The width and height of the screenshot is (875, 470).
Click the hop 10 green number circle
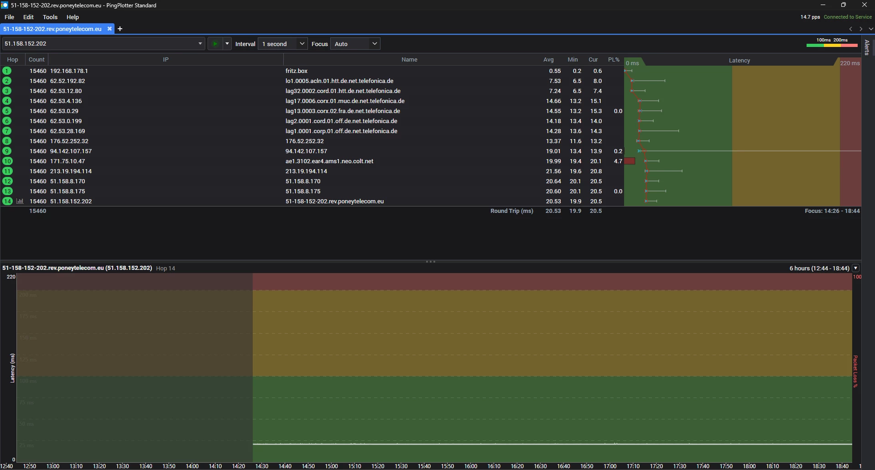pos(7,161)
